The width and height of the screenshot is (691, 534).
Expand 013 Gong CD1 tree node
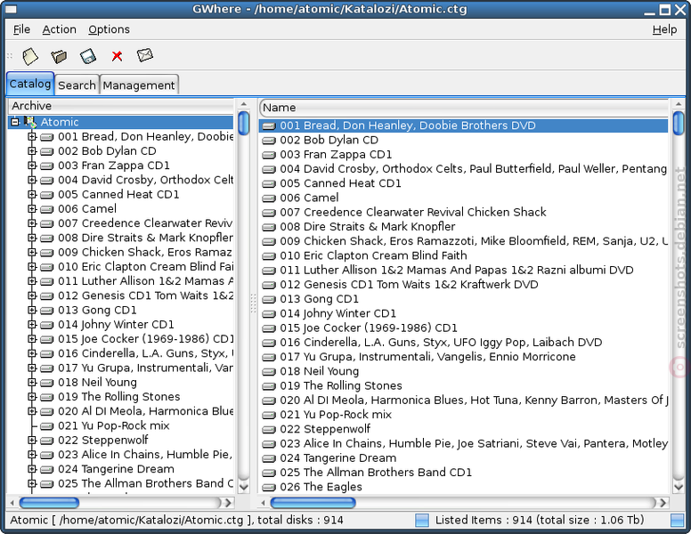pos(32,310)
